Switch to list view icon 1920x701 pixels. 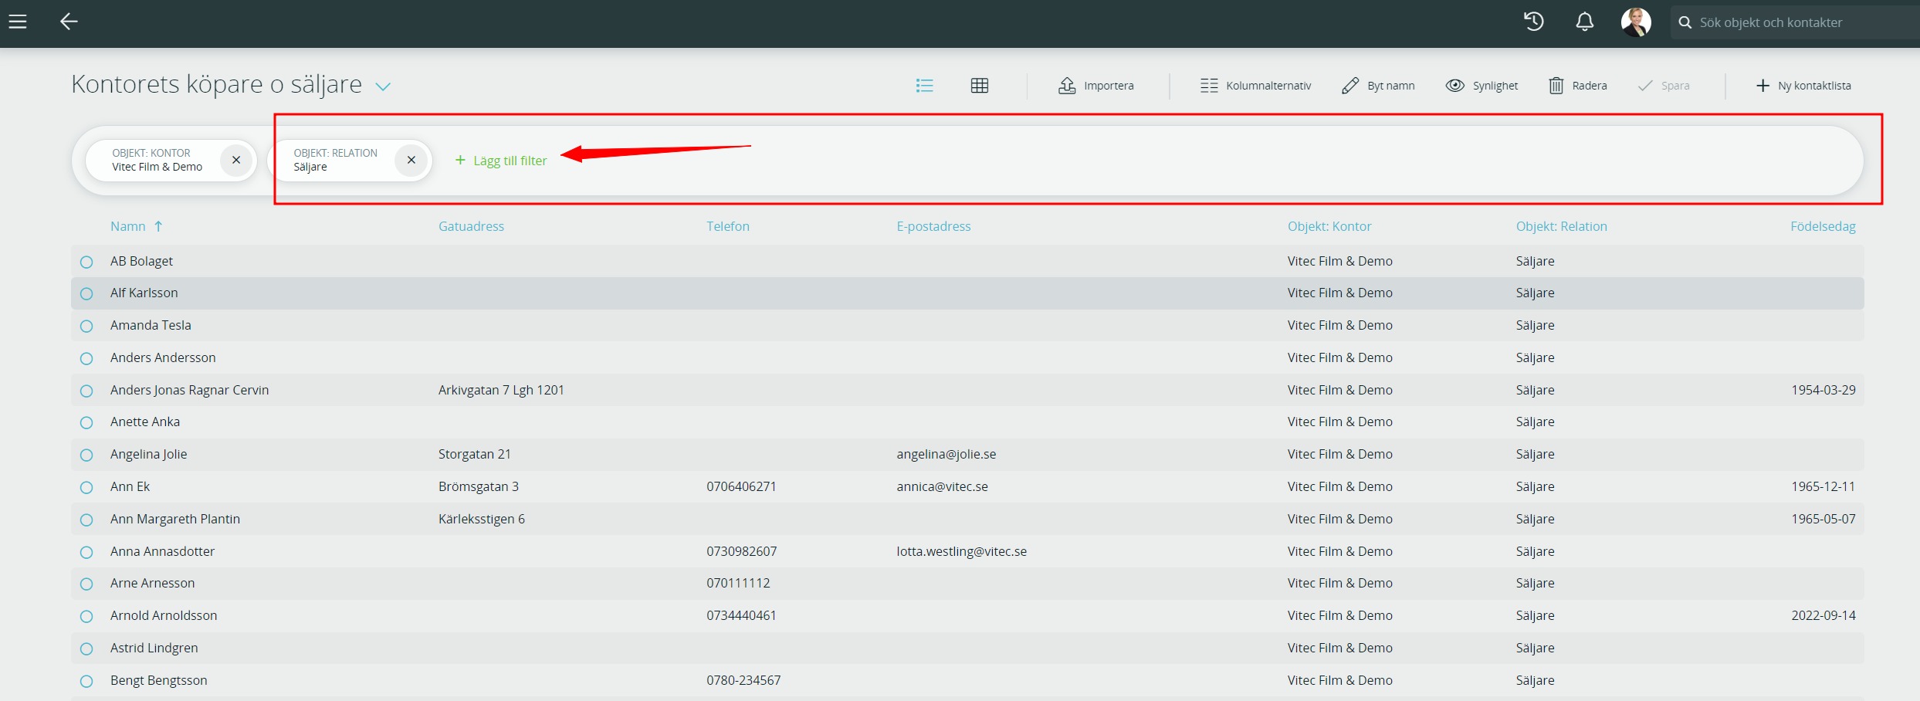(924, 86)
